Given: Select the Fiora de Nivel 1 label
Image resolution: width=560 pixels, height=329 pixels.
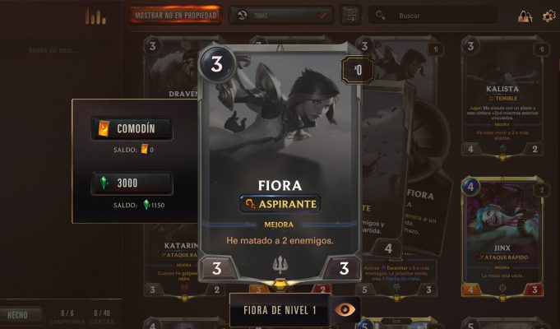Looking at the screenshot, I should click(x=280, y=310).
